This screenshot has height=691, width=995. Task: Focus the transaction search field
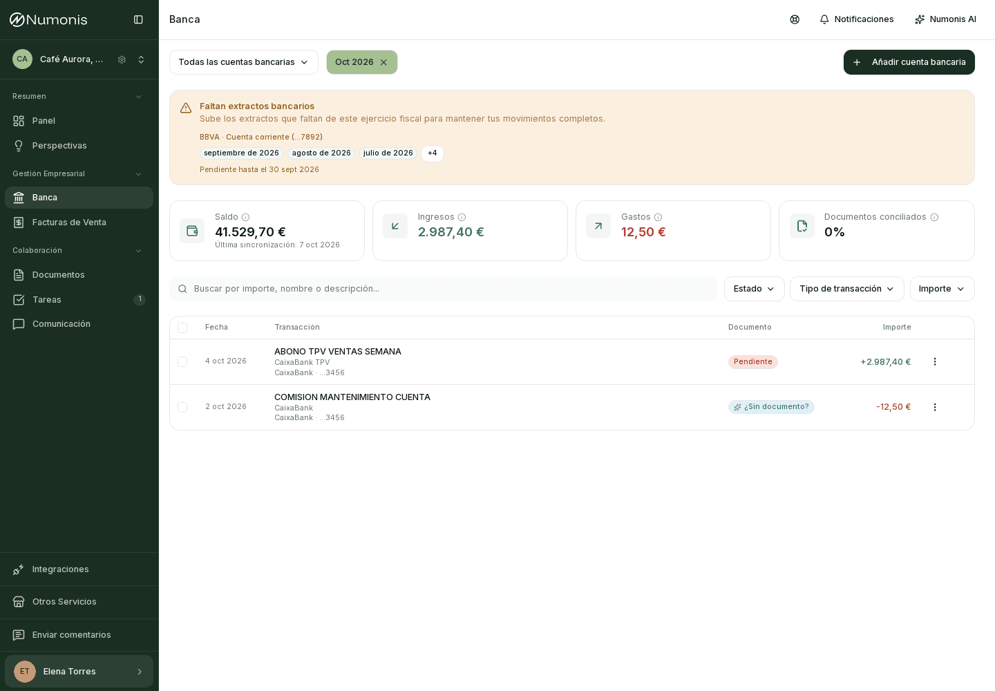click(x=443, y=289)
